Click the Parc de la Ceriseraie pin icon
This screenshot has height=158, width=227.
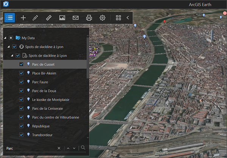pyautogui.click(x=28, y=108)
